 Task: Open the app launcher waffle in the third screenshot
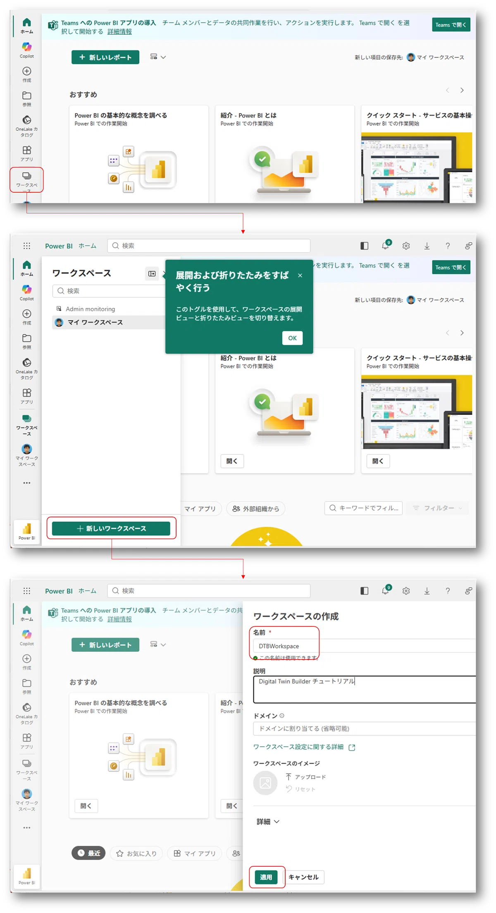tap(26, 591)
